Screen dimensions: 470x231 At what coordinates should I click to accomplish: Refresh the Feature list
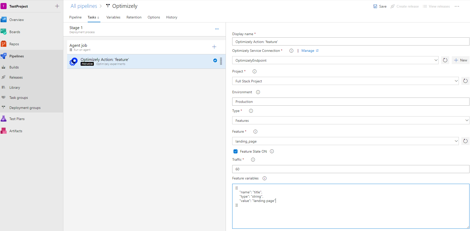(465, 141)
